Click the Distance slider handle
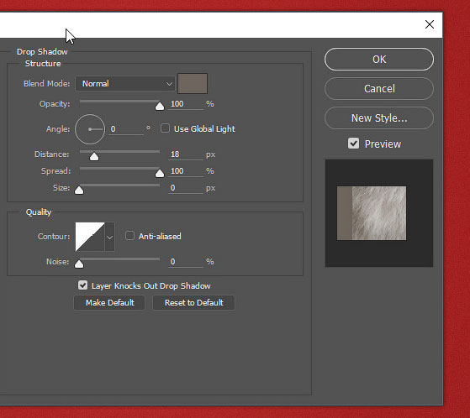The height and width of the screenshot is (418, 470). 94,156
